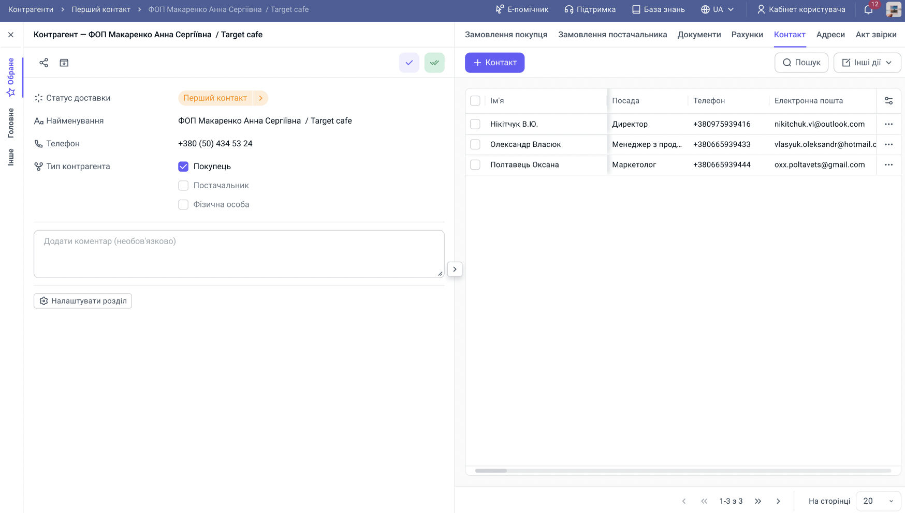
Task: Expand the Інші дії dropdown
Action: pos(867,63)
